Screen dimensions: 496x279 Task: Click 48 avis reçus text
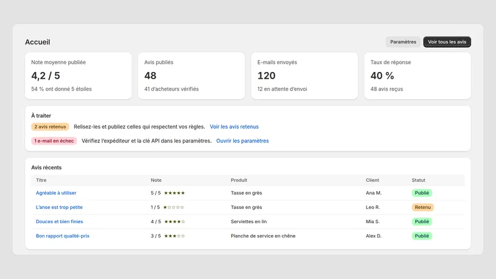pyautogui.click(x=386, y=89)
